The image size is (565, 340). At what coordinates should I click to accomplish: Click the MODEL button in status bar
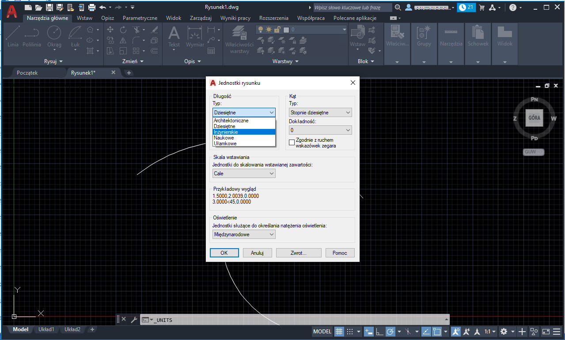pos(322,331)
